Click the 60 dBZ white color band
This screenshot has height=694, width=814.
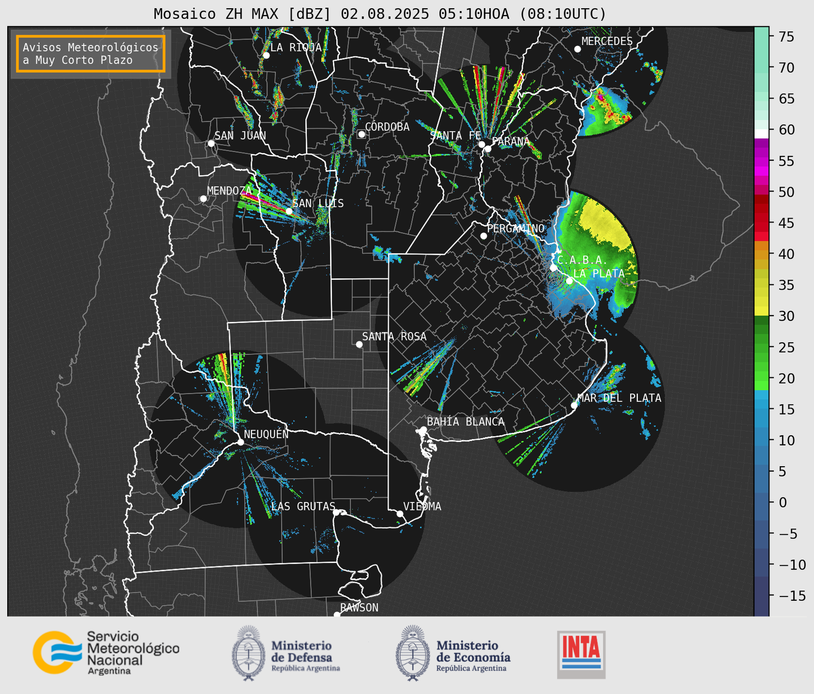click(x=761, y=134)
